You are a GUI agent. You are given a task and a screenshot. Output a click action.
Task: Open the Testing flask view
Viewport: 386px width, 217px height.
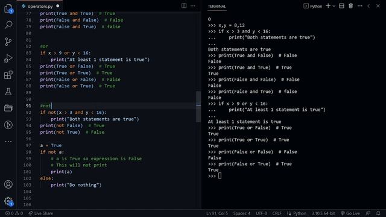point(8,92)
